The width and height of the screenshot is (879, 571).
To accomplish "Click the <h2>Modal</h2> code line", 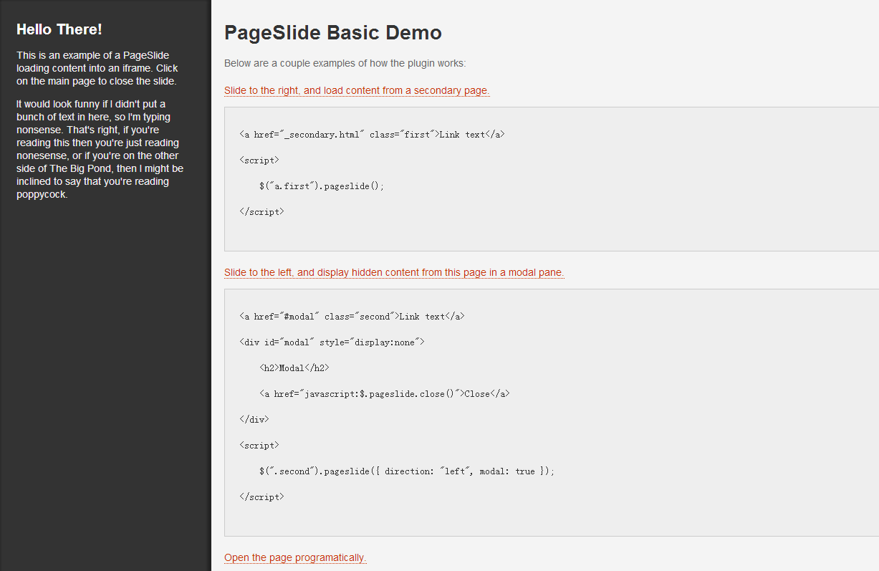I will [x=294, y=368].
